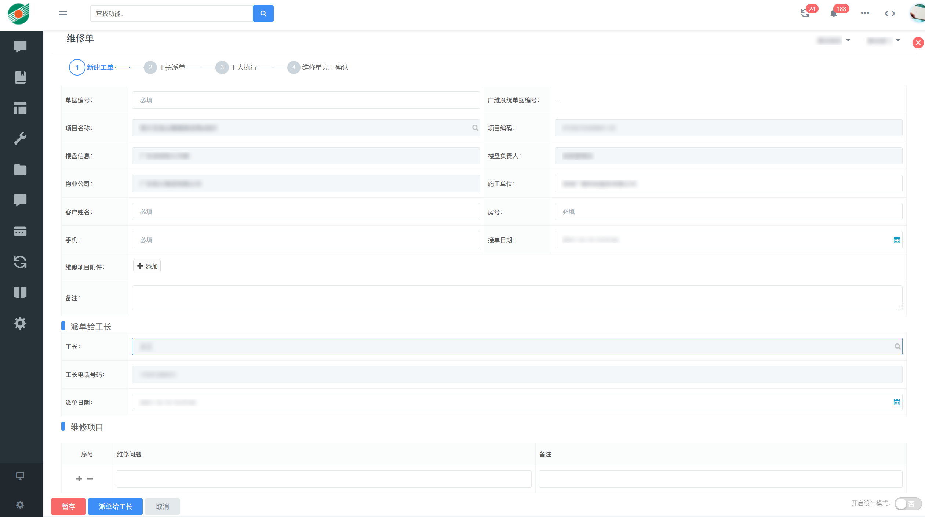Click the blue search icon button

[x=263, y=14]
